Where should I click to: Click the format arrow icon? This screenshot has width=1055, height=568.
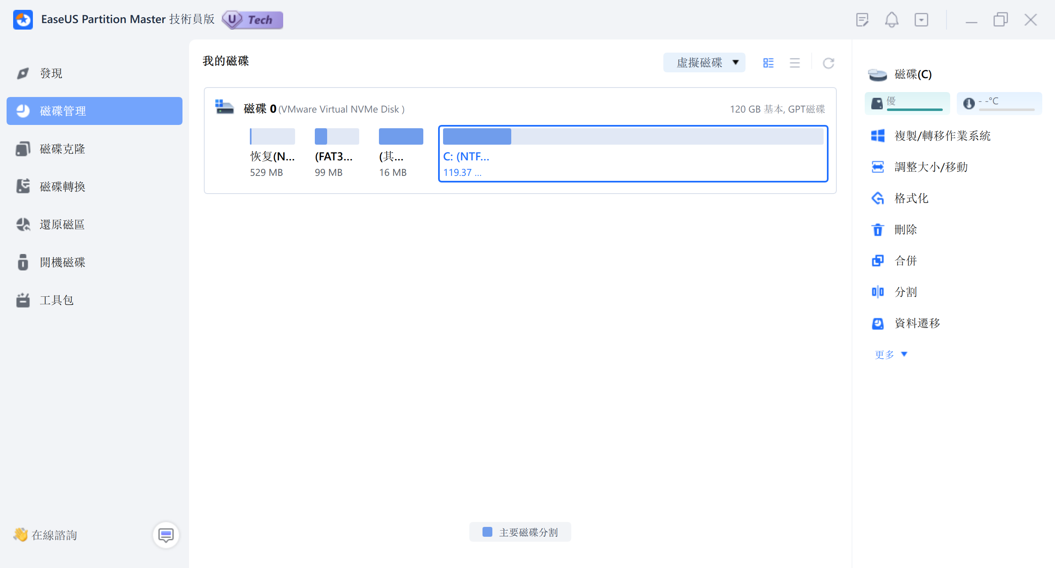(878, 198)
